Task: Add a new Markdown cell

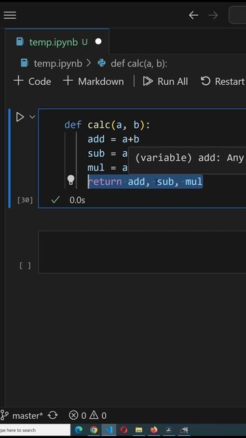Action: 94,81
